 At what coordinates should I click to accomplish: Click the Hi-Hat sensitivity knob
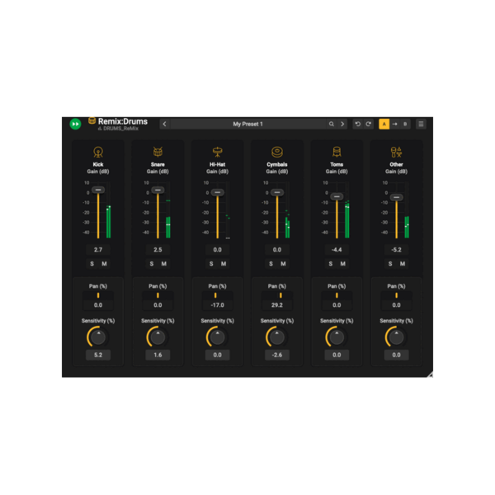pos(218,337)
